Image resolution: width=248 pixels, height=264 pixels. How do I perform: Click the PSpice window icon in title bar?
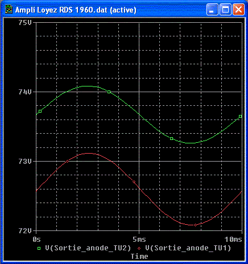coord(9,10)
